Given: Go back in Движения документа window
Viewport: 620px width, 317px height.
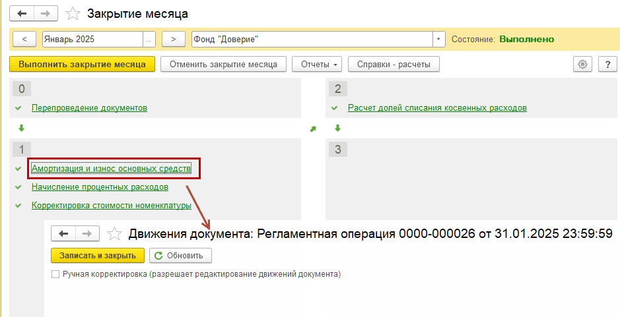Looking at the screenshot, I should click(63, 234).
